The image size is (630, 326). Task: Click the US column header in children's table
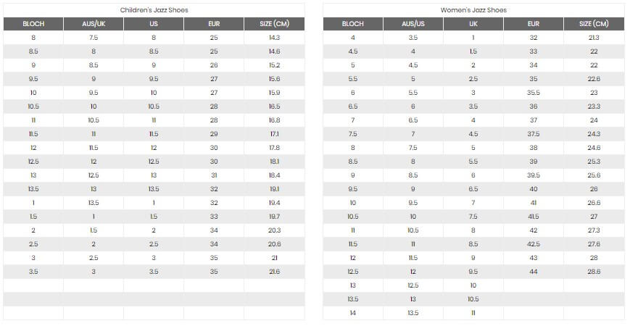[154, 24]
